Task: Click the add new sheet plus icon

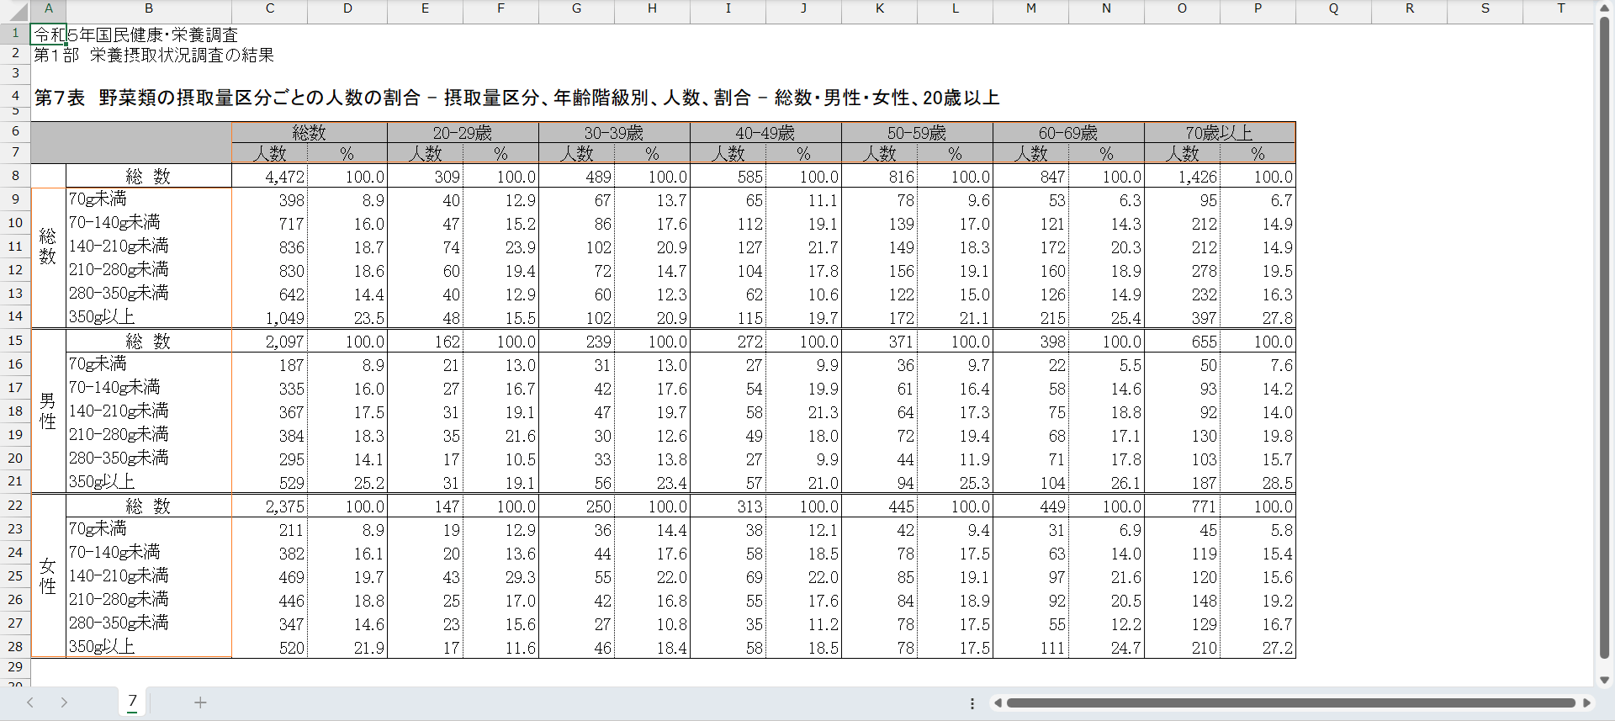Action: [x=200, y=702]
